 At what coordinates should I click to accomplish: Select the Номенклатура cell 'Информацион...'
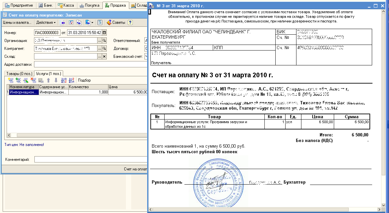(24, 92)
